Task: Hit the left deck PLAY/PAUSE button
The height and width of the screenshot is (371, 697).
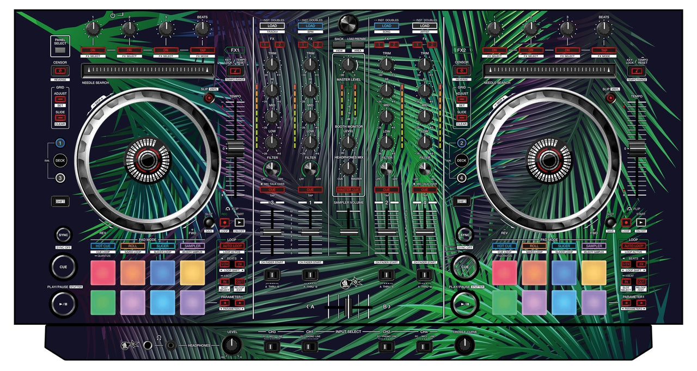Action: pyautogui.click(x=63, y=304)
